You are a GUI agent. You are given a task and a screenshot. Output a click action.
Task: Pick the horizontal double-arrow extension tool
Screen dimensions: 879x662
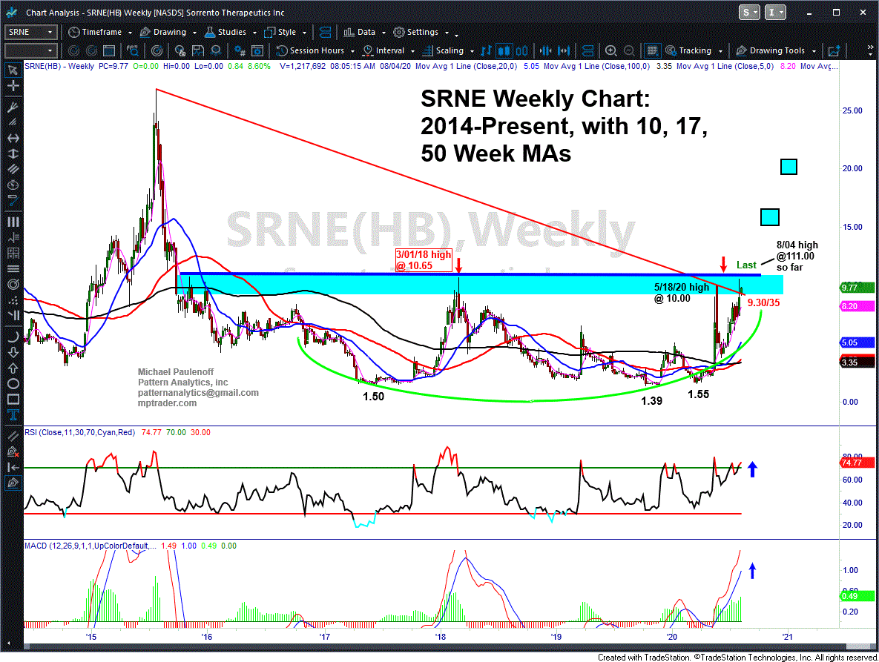pyautogui.click(x=13, y=138)
